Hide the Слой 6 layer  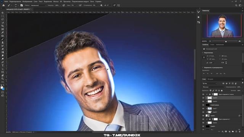203,123
